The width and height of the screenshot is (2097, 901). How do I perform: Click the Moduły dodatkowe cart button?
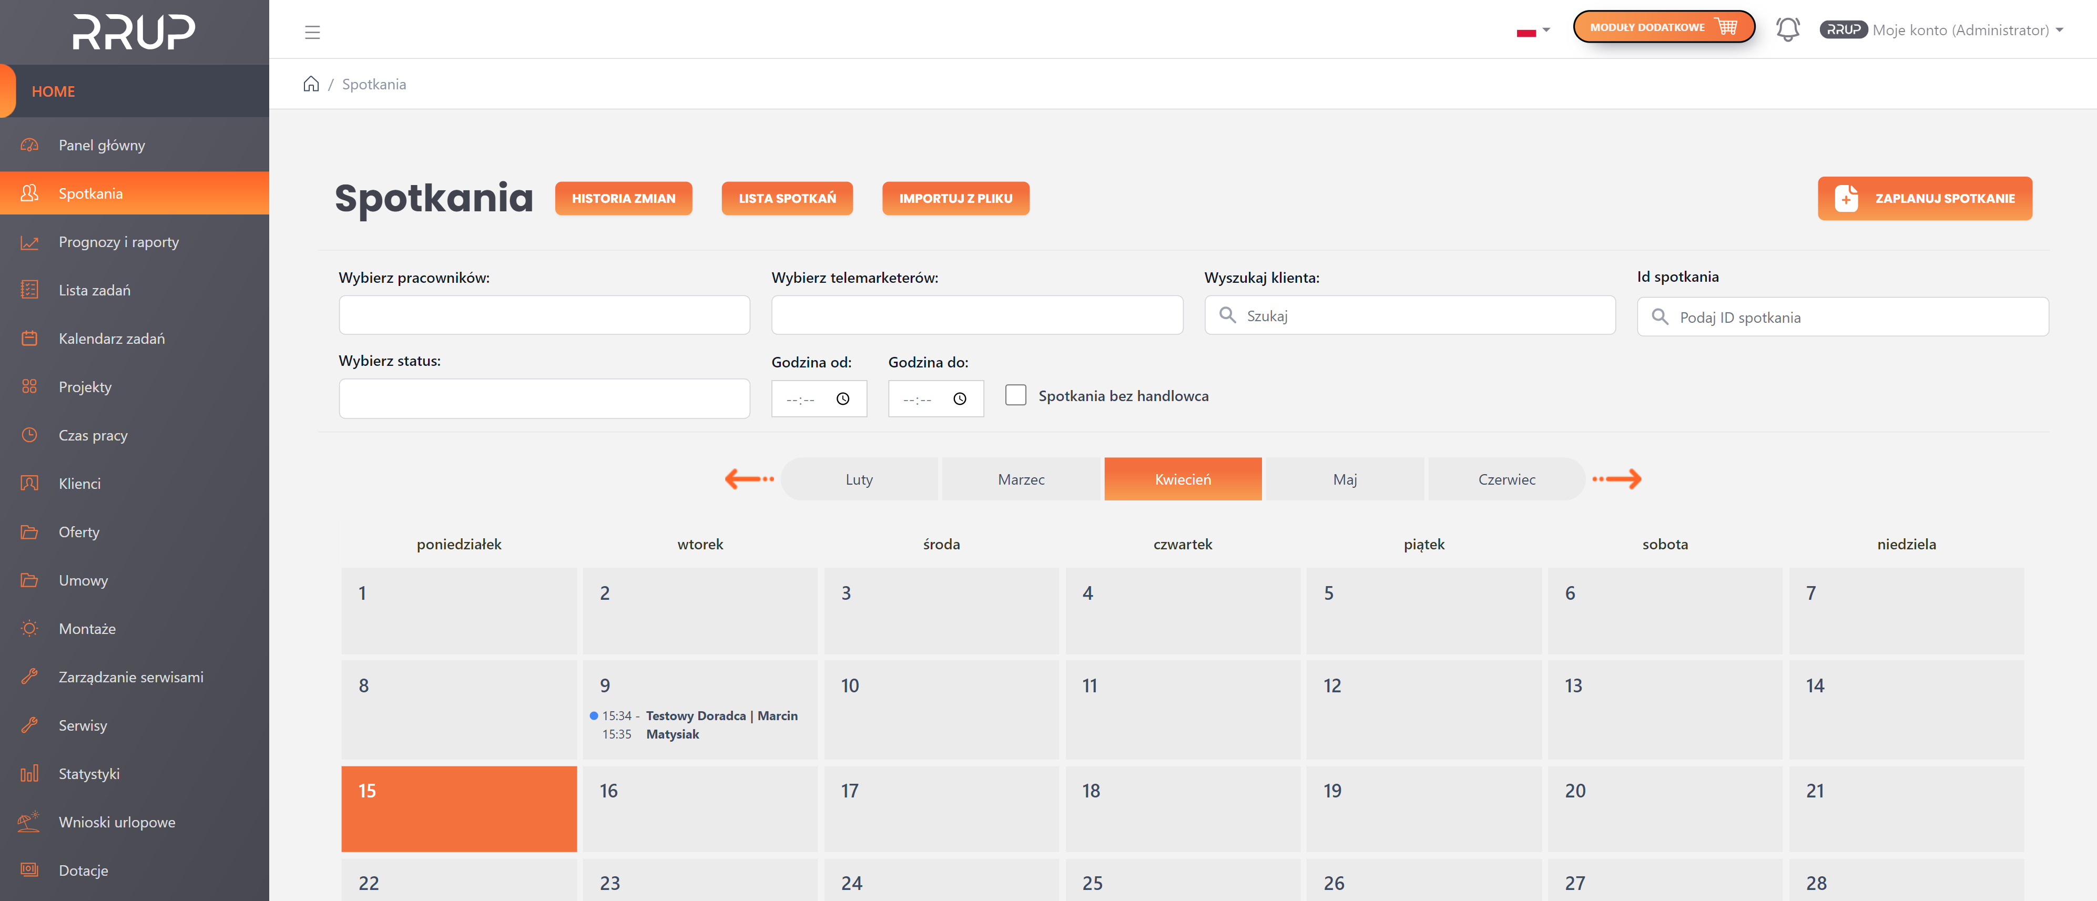[x=1663, y=27]
